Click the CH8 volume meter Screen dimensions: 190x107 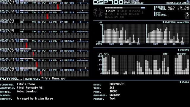click(x=165, y=65)
